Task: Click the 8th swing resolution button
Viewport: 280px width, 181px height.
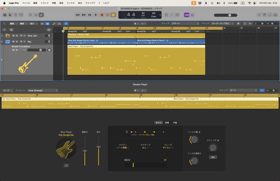Action: pos(213,157)
